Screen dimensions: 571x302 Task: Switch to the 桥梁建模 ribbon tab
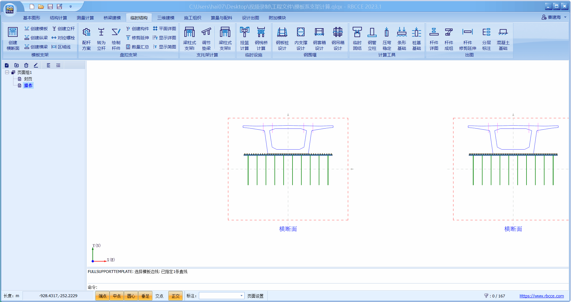coord(112,18)
